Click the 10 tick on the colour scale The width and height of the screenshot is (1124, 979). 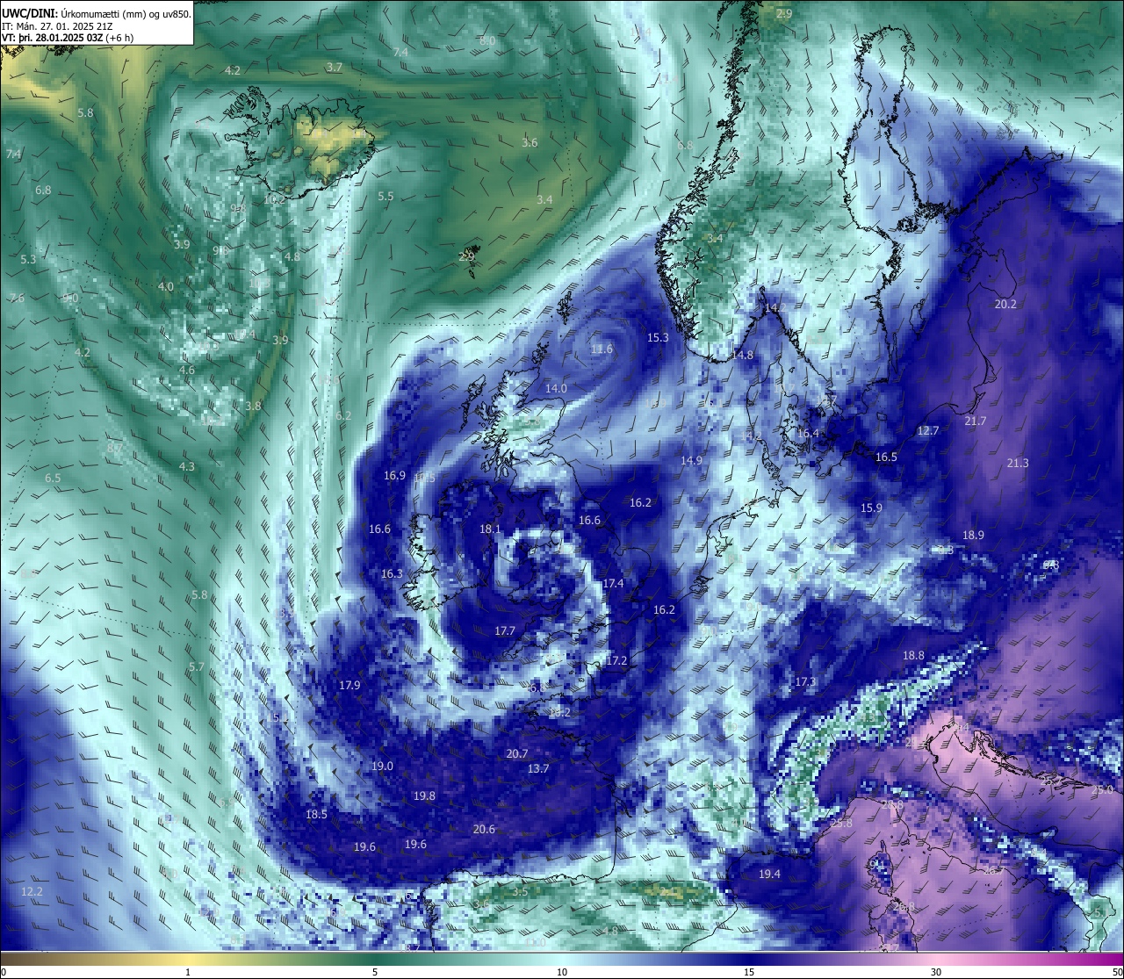tap(562, 972)
